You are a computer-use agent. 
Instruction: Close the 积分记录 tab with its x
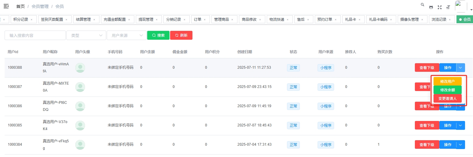click(x=32, y=20)
